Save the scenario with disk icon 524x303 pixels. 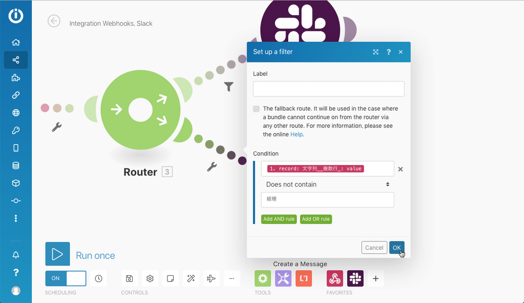click(129, 278)
